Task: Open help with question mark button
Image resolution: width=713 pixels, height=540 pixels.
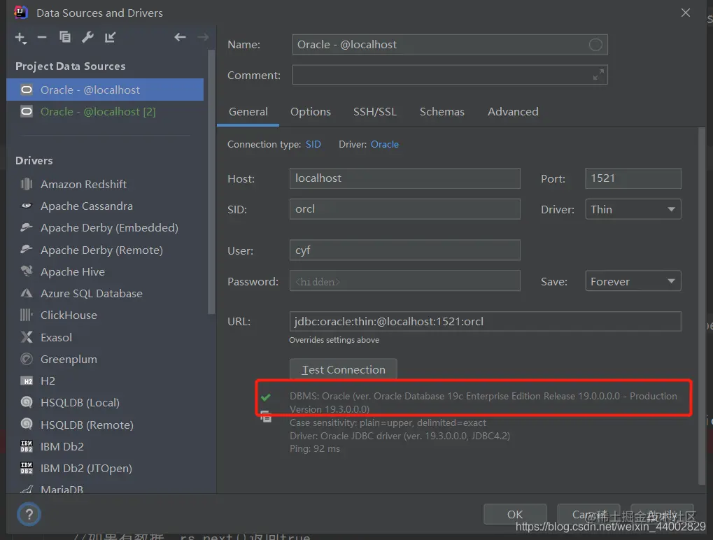Action: (29, 514)
